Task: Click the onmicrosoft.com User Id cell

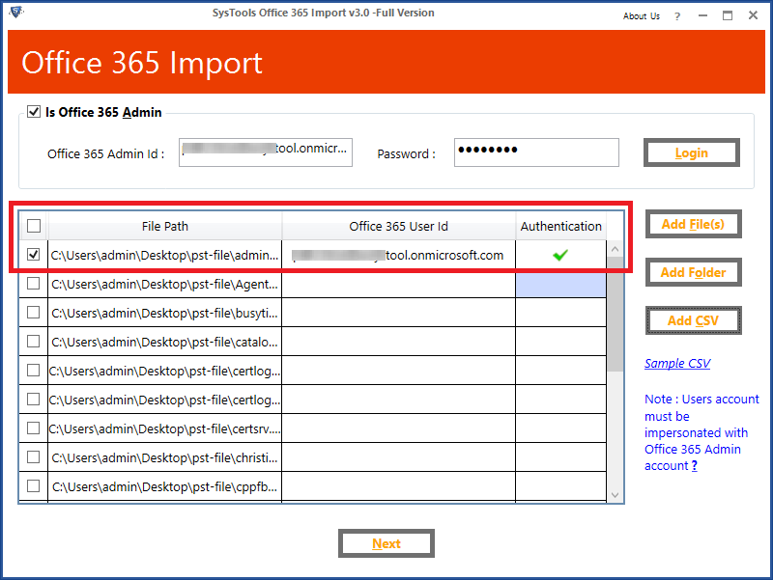Action: [x=398, y=255]
